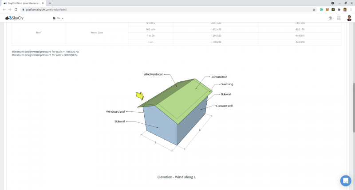The image size is (355, 190).
Task: Open the SkyCiv apps grid icon
Action: pos(339,18)
